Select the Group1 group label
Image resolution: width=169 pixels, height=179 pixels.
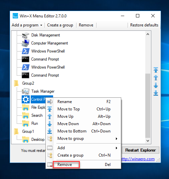pos(28,131)
